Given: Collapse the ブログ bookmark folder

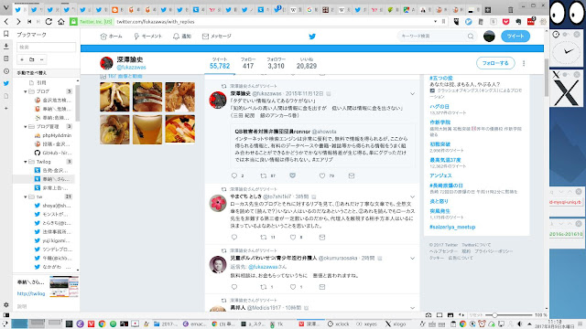Looking at the screenshot, I should pos(25,91).
